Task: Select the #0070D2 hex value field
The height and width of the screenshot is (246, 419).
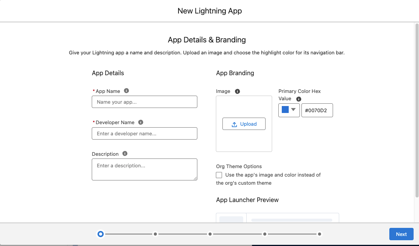Action: point(317,110)
